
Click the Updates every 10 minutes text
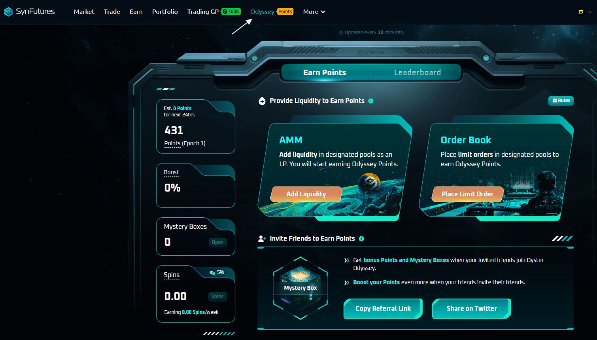pyautogui.click(x=374, y=32)
